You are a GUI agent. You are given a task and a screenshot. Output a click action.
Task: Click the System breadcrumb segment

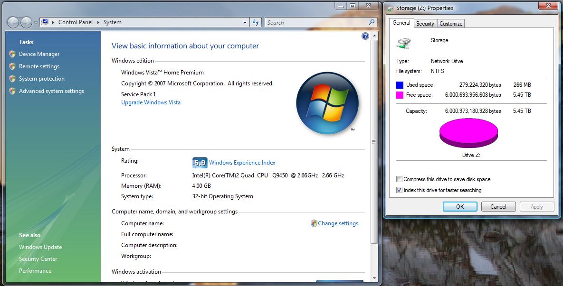tap(113, 22)
